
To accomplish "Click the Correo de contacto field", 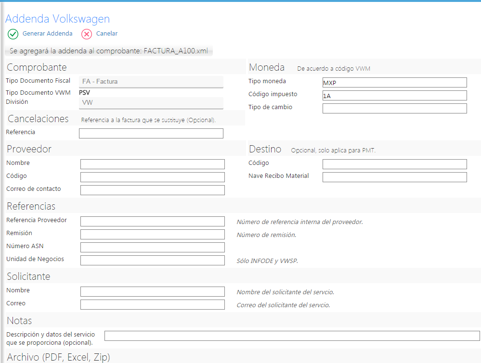I will (x=152, y=190).
